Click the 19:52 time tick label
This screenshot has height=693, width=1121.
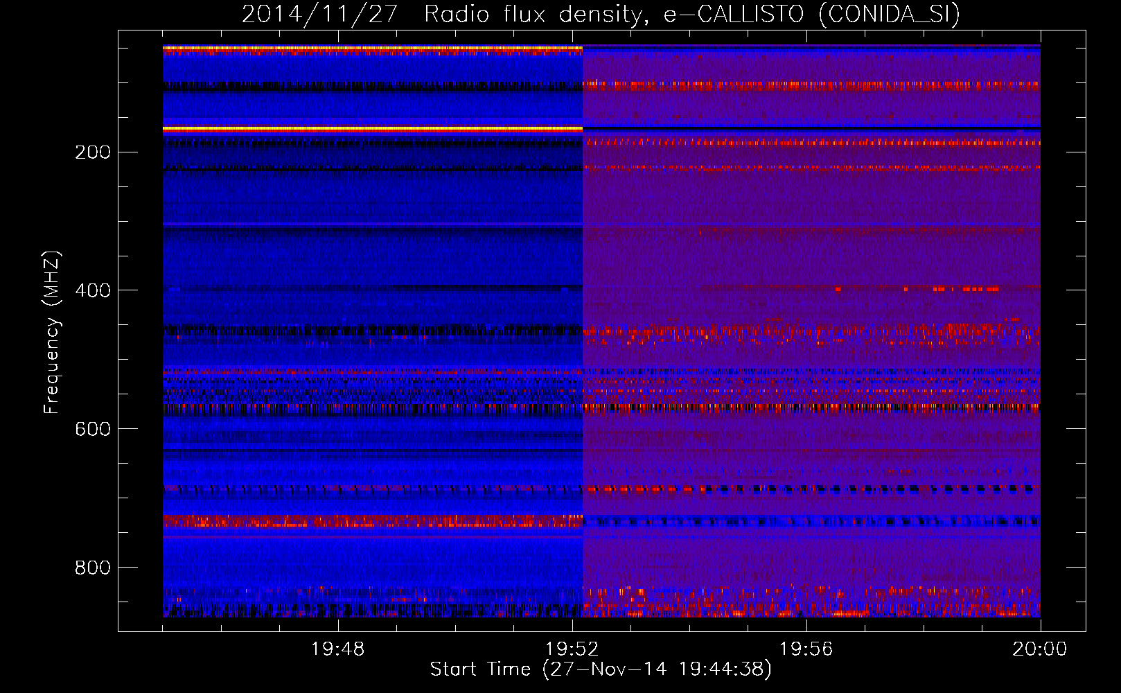click(x=572, y=649)
